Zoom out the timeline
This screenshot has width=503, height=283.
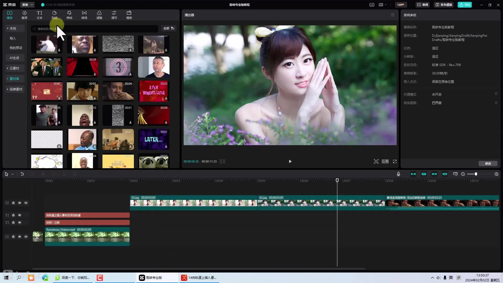[x=463, y=174]
